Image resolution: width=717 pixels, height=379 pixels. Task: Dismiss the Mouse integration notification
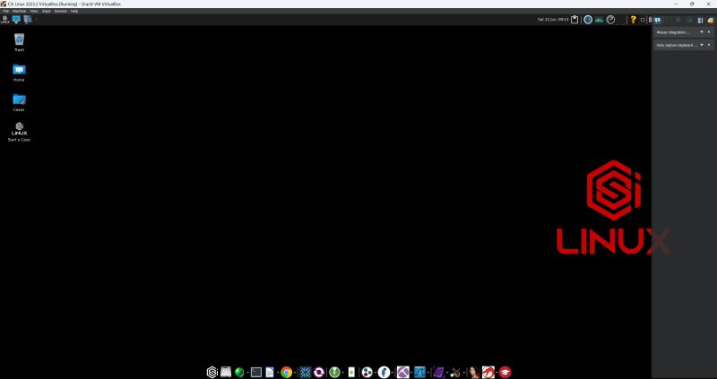tap(709, 32)
